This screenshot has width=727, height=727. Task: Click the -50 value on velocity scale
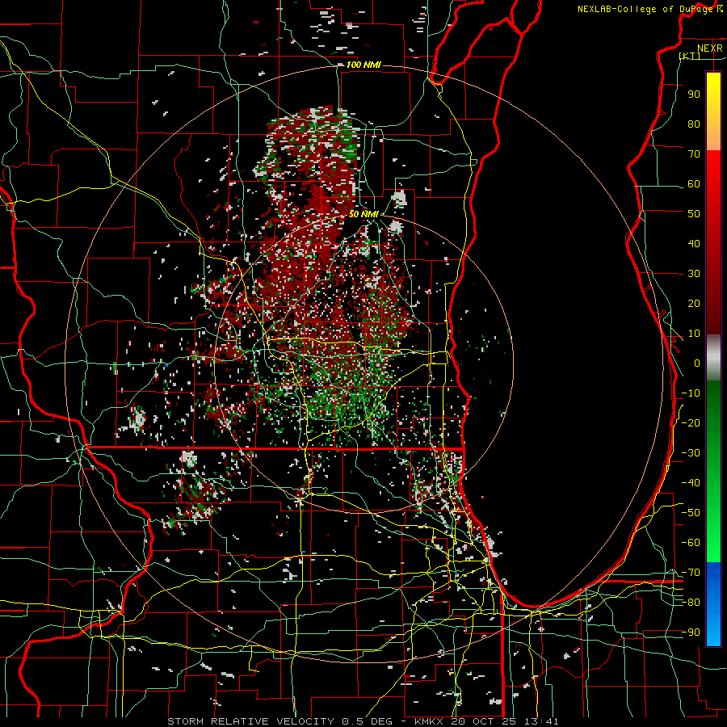(691, 513)
